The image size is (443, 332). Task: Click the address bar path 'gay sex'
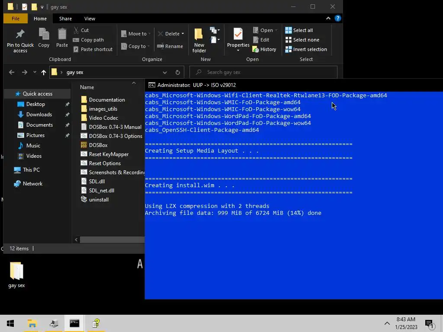point(75,72)
